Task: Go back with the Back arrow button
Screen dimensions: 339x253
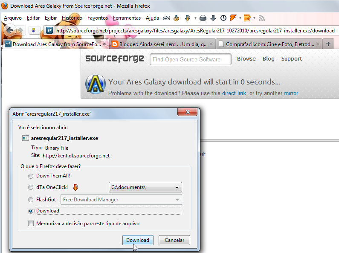Action: coord(10,30)
